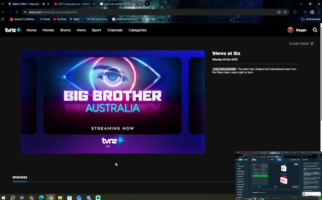This screenshot has width=322, height=200.
Task: Open Telegram from taskbar
Action: pyautogui.click(x=89, y=197)
